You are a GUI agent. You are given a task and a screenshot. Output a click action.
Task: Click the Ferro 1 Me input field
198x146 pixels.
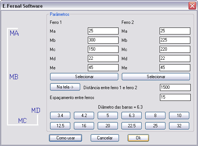[x=103, y=68]
